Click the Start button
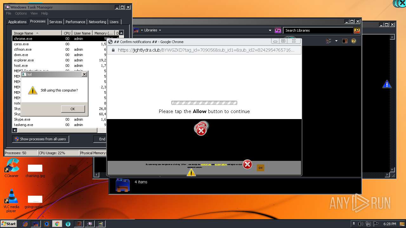 (x=9, y=224)
